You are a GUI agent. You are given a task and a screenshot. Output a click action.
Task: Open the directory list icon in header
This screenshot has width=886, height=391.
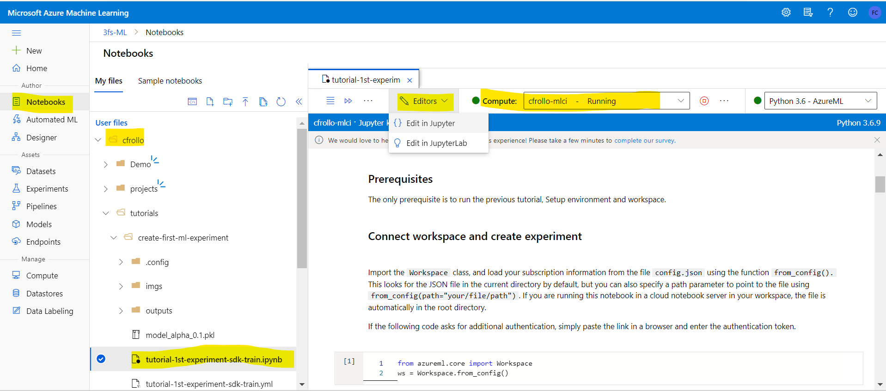pyautogui.click(x=808, y=12)
